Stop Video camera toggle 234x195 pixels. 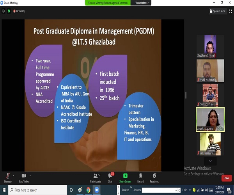pyautogui.click(x=24, y=178)
